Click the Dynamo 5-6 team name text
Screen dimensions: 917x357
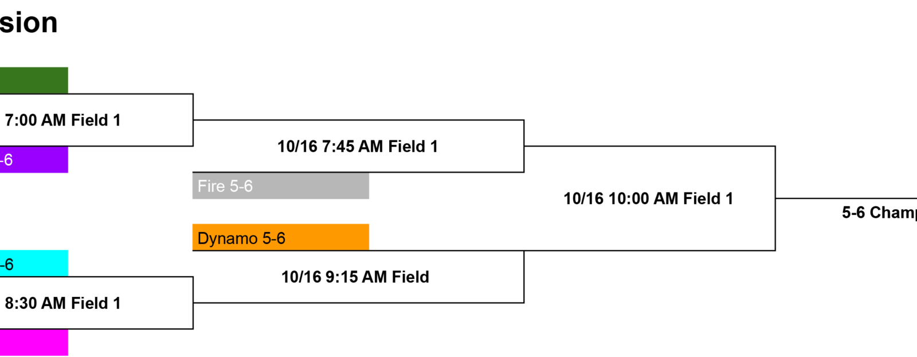[241, 238]
